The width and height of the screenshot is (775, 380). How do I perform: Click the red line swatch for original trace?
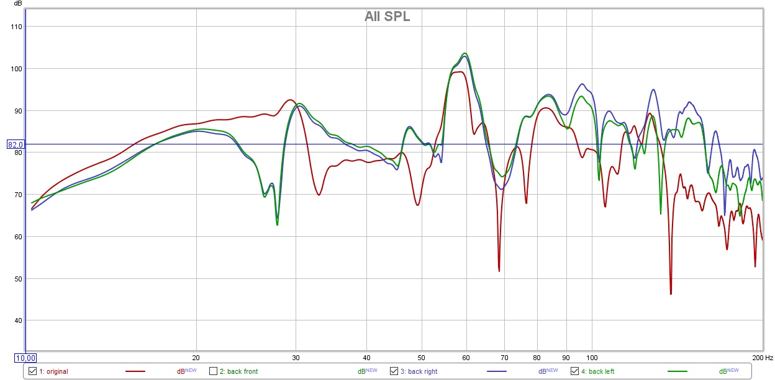click(135, 371)
